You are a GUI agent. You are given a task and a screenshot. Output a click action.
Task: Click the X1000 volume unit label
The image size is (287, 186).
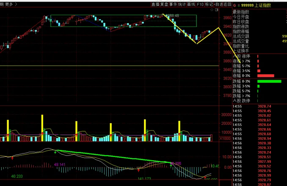pyautogui.click(x=225, y=138)
